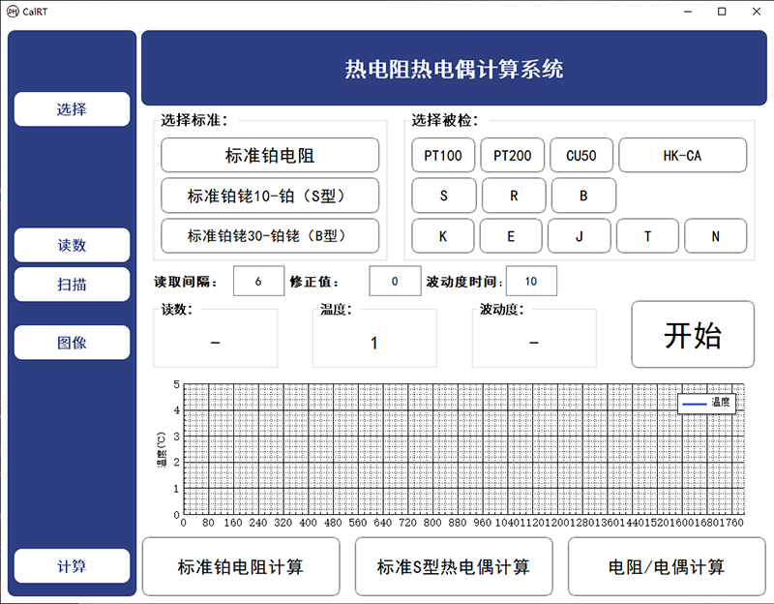This screenshot has height=604, width=774.
Task: Open the 图像 view in the sidebar
Action: 71,342
